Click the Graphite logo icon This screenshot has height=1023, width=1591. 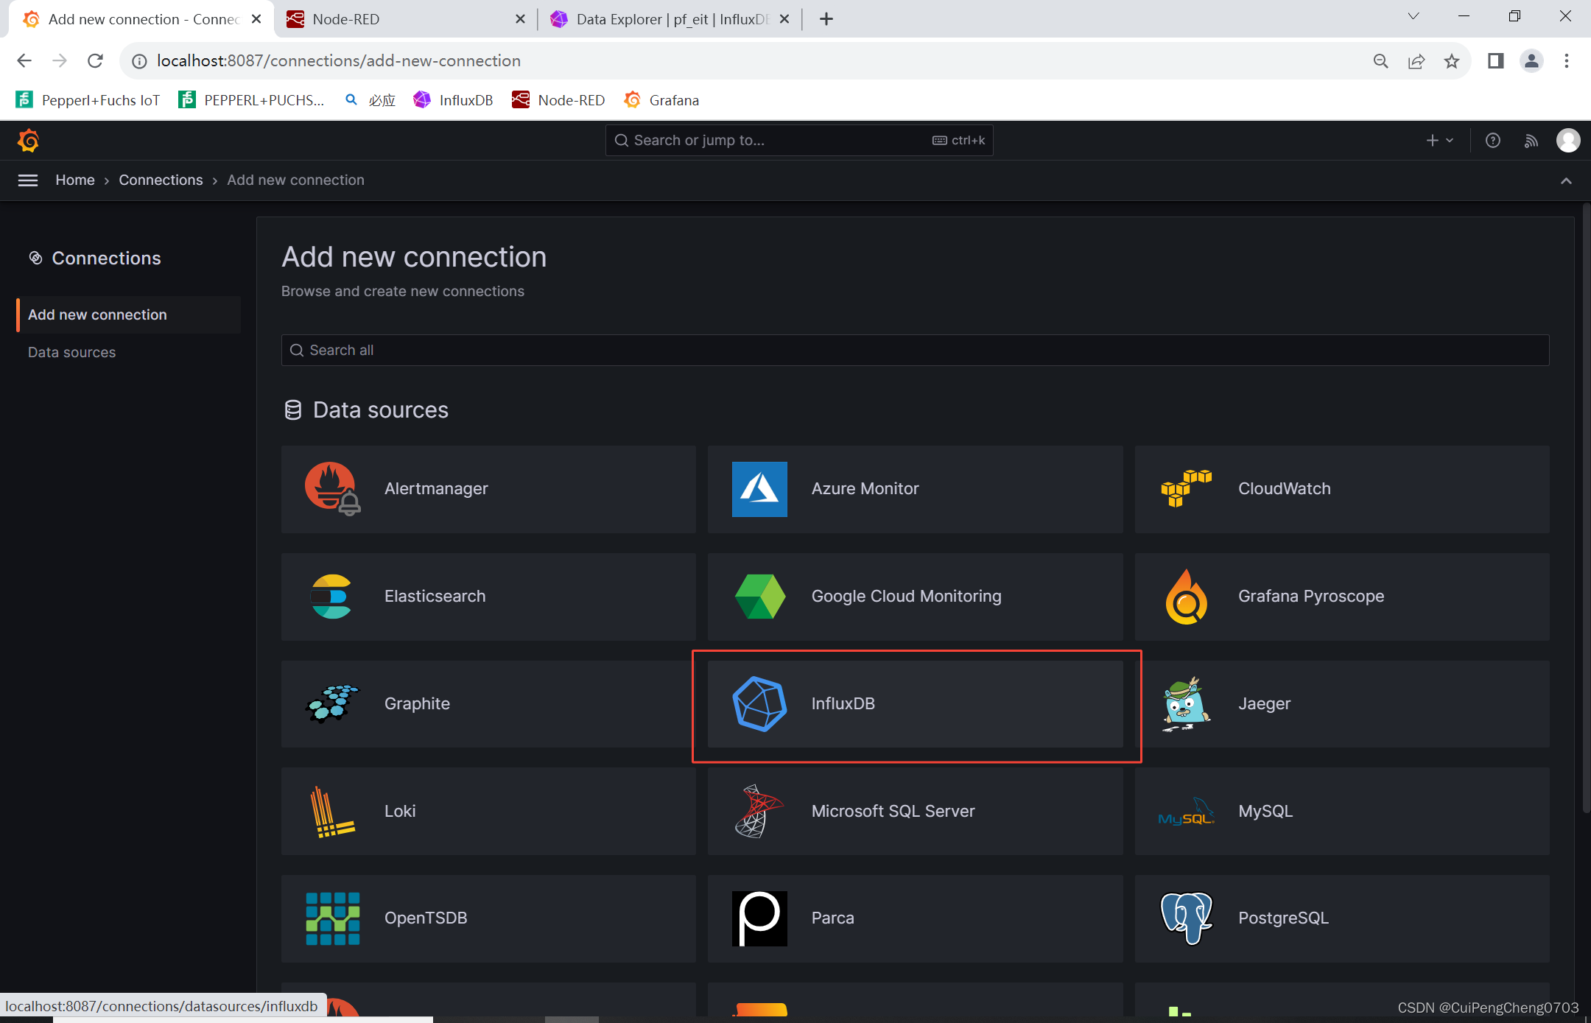[x=332, y=703]
